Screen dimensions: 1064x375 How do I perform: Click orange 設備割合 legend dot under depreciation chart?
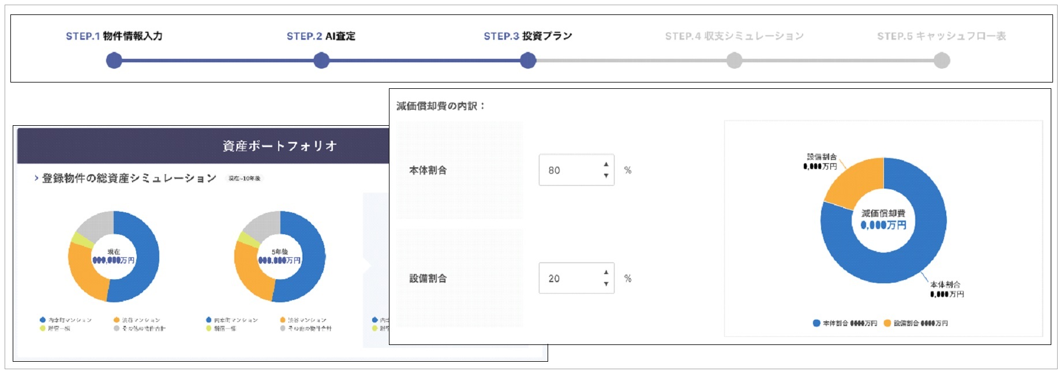coord(887,323)
